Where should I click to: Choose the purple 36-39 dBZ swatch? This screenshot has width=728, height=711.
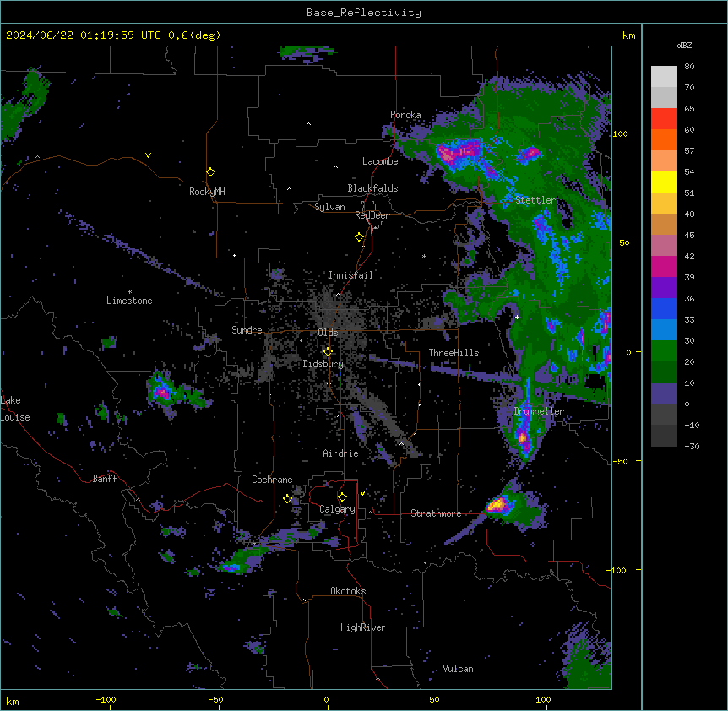click(664, 287)
